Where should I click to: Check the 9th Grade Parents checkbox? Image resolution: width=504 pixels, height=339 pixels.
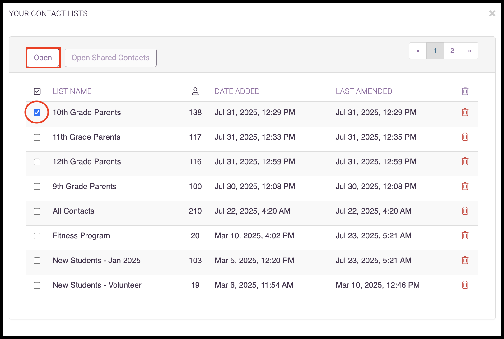[x=37, y=186]
